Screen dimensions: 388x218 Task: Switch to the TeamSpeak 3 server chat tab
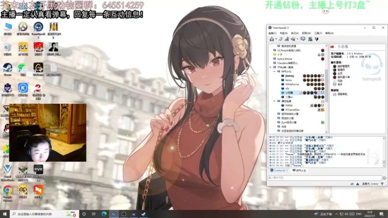tap(279, 171)
